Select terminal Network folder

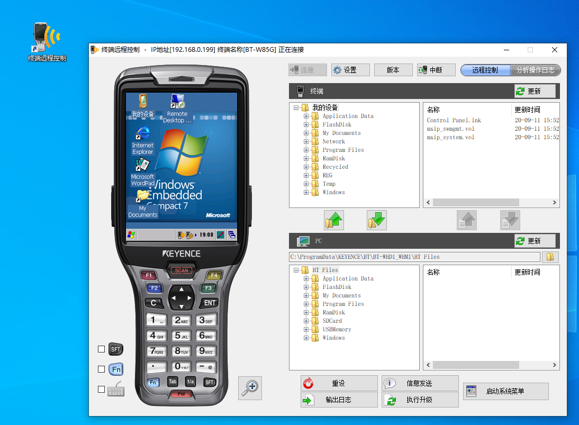click(x=333, y=141)
